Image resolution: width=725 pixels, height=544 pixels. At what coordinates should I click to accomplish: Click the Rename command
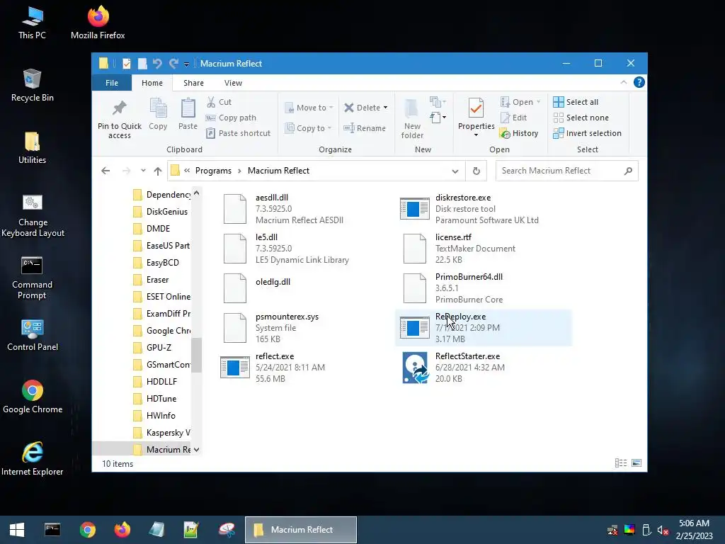pyautogui.click(x=365, y=128)
